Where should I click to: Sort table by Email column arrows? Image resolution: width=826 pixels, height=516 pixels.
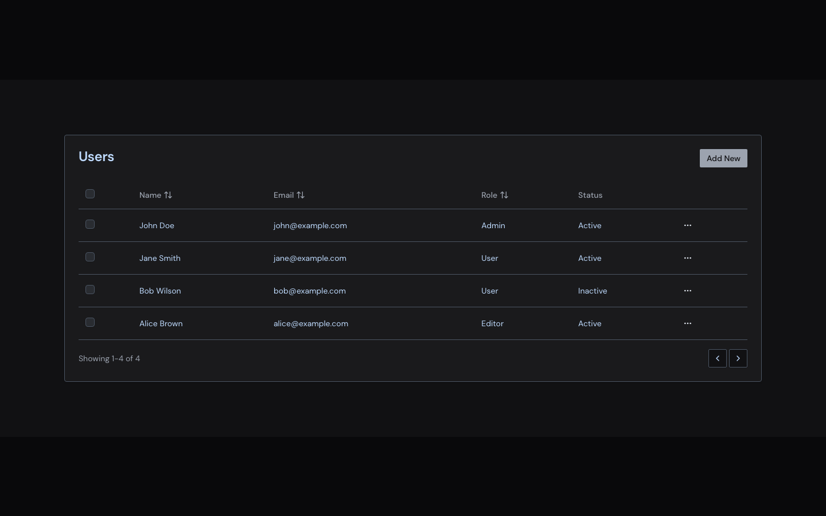[301, 195]
